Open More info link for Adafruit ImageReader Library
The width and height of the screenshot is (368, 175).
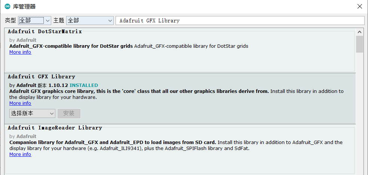click(20, 154)
